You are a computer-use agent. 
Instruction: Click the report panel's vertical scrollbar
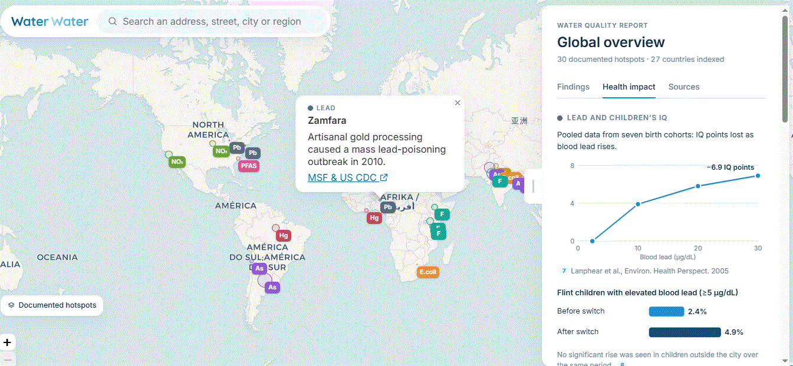click(785, 68)
